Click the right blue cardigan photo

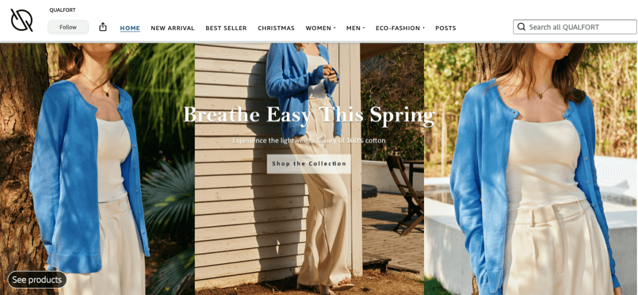(x=530, y=169)
